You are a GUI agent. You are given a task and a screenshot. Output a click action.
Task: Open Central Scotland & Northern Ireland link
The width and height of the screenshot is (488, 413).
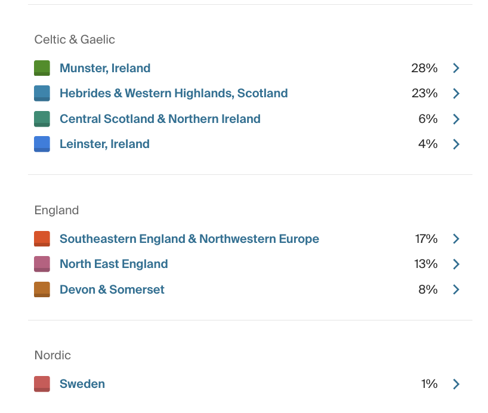tap(160, 119)
